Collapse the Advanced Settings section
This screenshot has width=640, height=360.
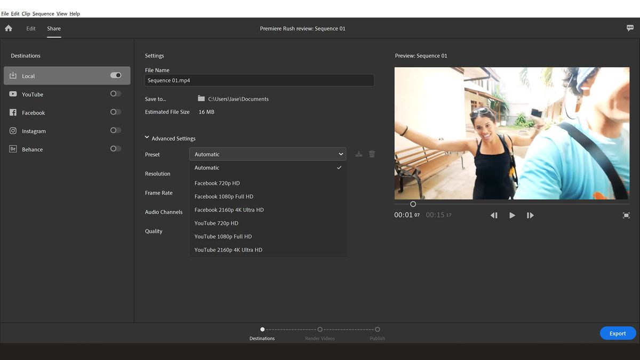147,137
